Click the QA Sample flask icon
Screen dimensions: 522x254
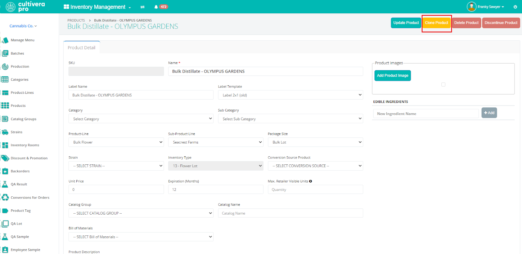5,237
